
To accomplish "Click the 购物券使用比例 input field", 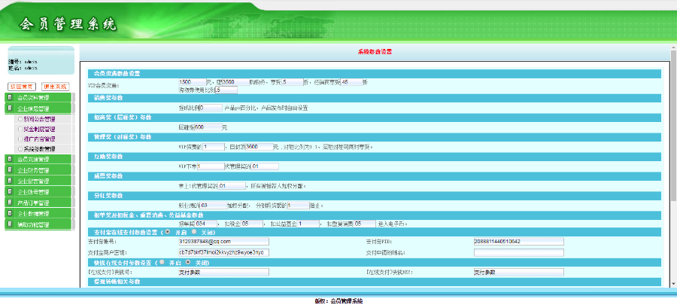I will (226, 90).
